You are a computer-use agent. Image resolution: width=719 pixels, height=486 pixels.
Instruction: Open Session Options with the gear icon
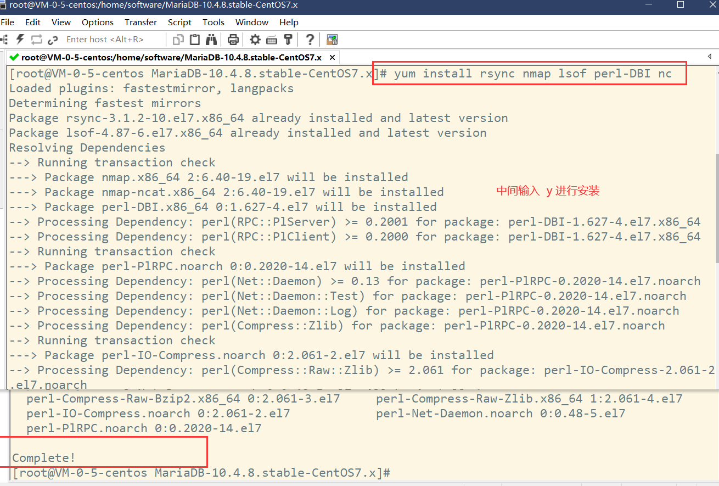pos(255,40)
